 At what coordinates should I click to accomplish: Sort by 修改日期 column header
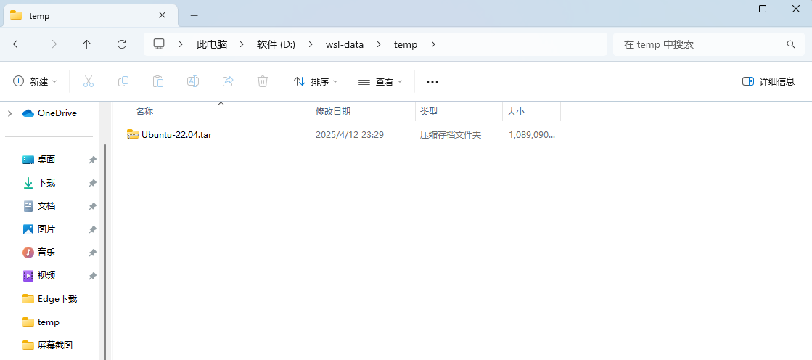point(333,111)
